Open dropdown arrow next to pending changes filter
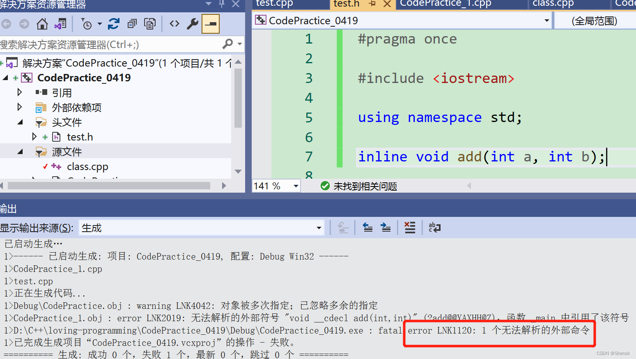This screenshot has height=359, width=636. coord(99,24)
